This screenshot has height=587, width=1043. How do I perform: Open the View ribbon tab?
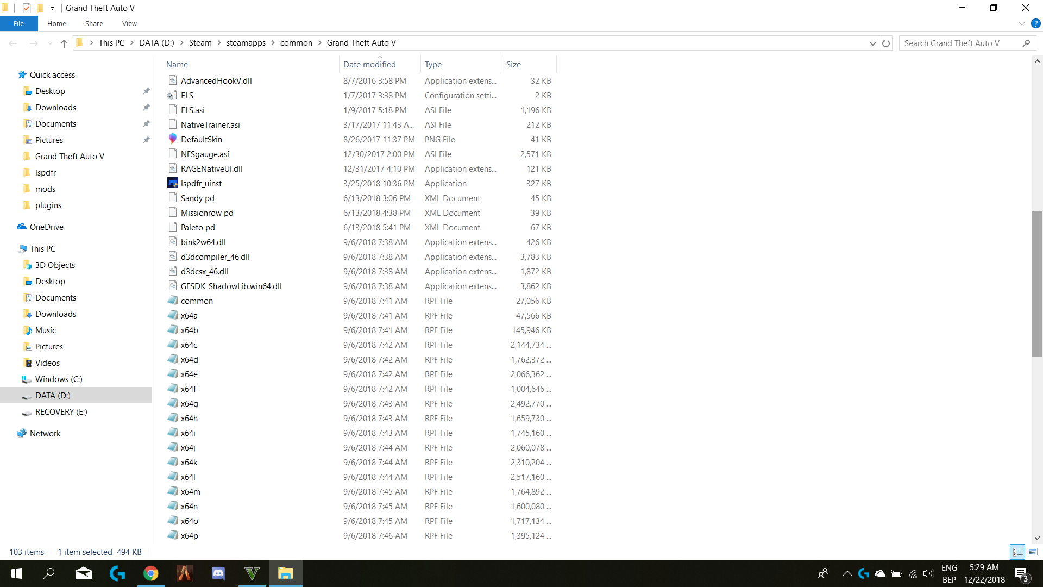129,23
